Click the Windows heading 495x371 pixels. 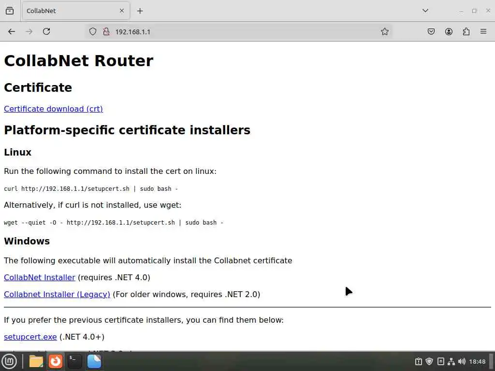tap(27, 241)
